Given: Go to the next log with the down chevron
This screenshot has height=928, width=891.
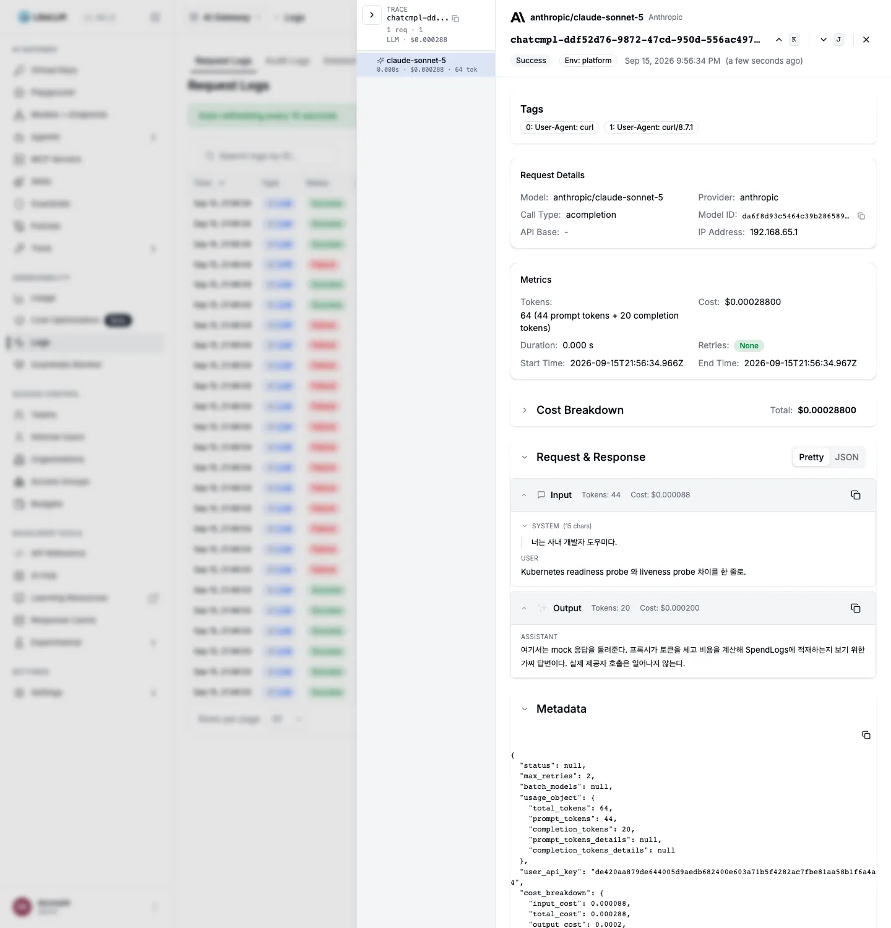Looking at the screenshot, I should tap(823, 40).
